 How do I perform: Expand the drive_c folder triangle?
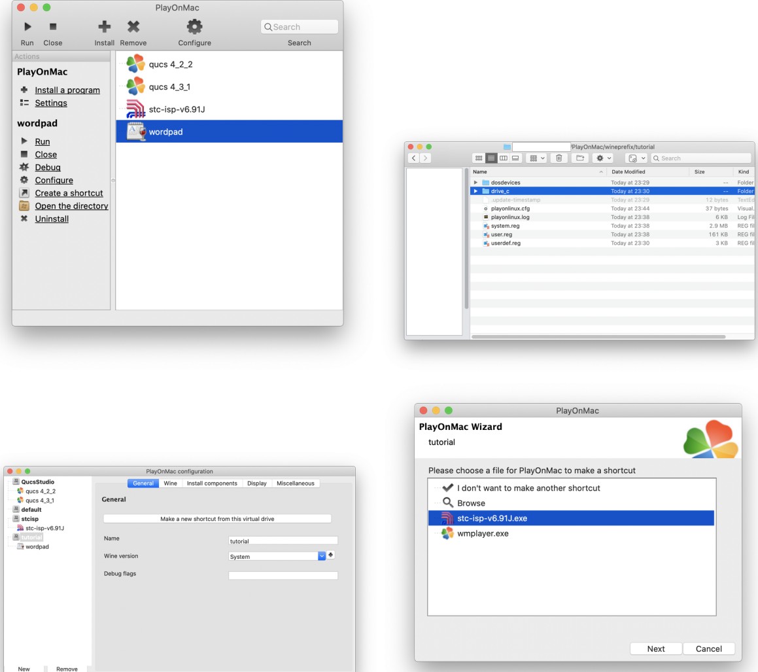475,191
